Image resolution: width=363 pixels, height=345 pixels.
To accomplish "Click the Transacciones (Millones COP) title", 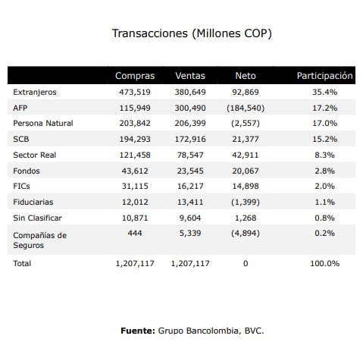I will coord(192,33).
